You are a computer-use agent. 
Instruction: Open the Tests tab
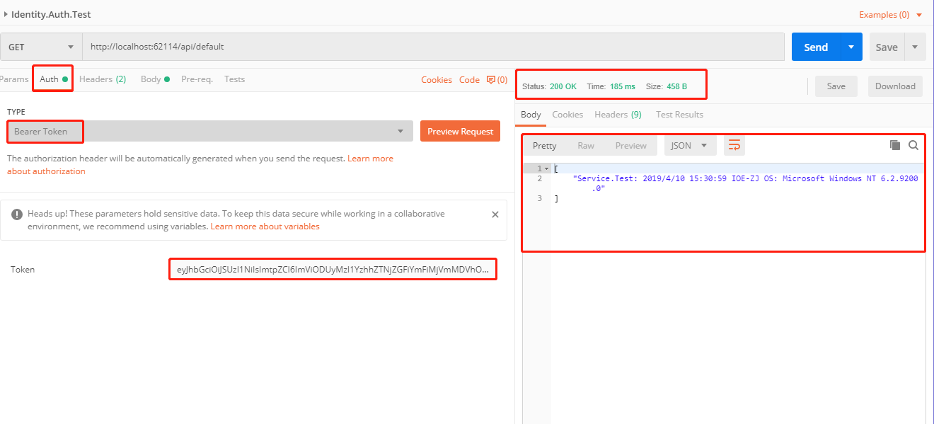pos(234,79)
